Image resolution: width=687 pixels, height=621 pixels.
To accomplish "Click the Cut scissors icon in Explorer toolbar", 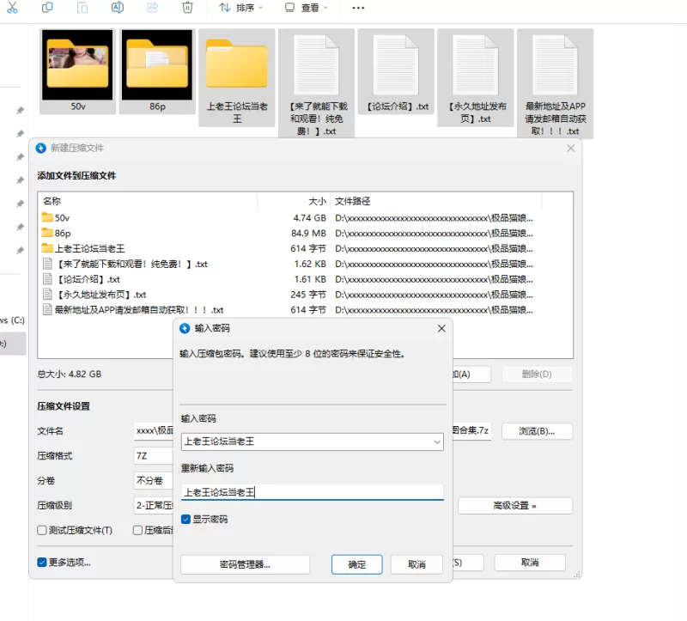I will tap(12, 8).
